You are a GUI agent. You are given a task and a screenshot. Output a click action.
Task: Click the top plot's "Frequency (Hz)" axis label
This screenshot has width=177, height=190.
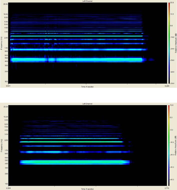point(1,43)
